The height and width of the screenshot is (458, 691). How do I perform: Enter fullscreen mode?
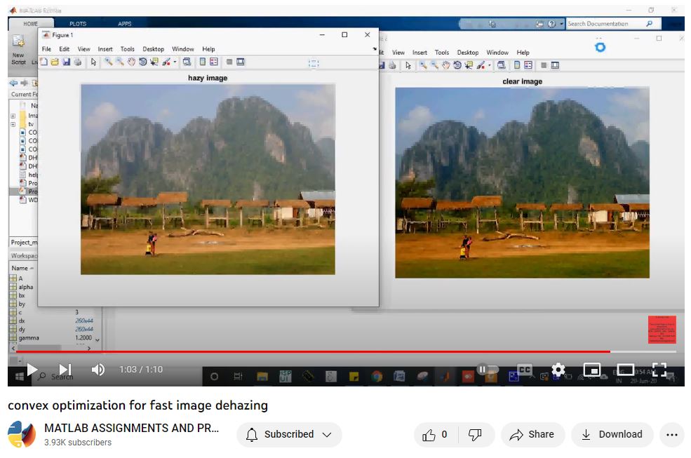tap(659, 370)
